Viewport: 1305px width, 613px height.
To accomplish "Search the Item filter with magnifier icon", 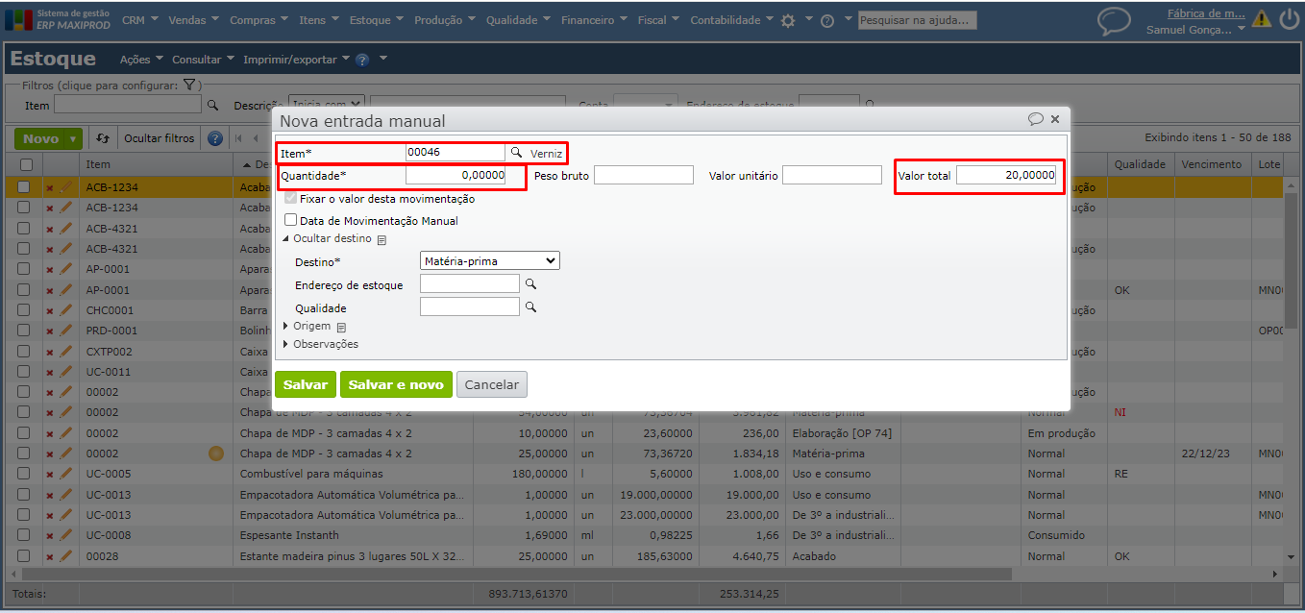I will (x=213, y=105).
